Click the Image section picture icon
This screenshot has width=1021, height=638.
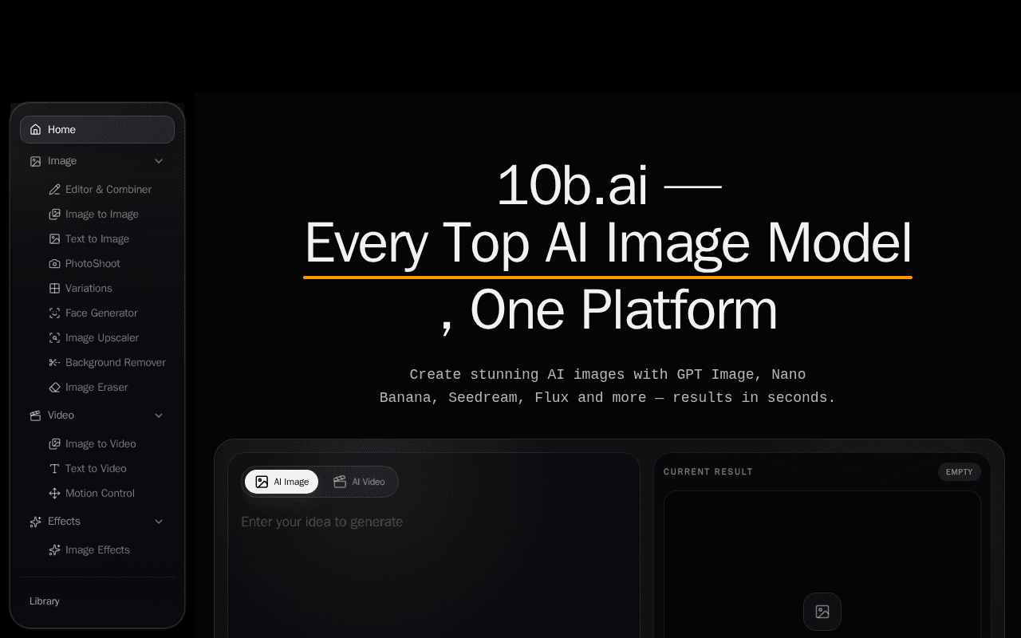tap(36, 161)
